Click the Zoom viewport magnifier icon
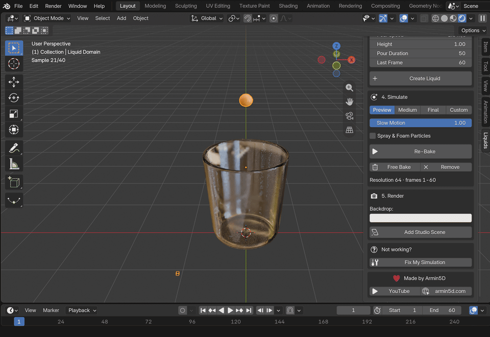Screen dimensions: 490x337 349,87
